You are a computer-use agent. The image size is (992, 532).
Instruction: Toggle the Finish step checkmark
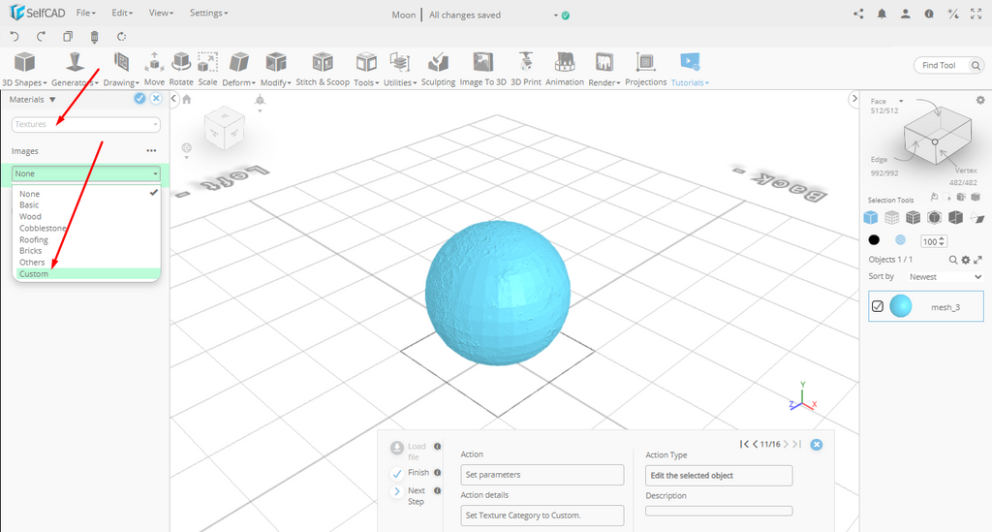pos(397,473)
